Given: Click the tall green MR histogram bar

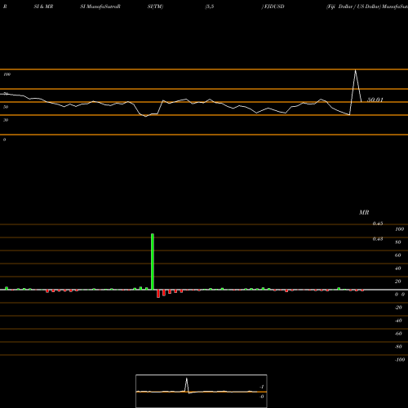Looking at the screenshot, I should click(153, 261).
